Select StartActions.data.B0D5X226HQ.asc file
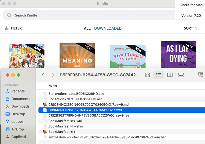This screenshot has width=205, height=144. [122, 94]
